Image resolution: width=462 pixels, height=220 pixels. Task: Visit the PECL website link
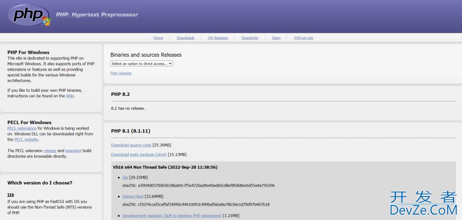coord(26,139)
